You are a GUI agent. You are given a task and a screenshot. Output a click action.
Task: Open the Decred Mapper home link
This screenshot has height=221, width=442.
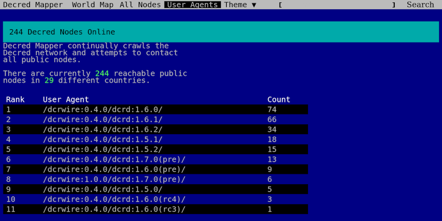33,5
